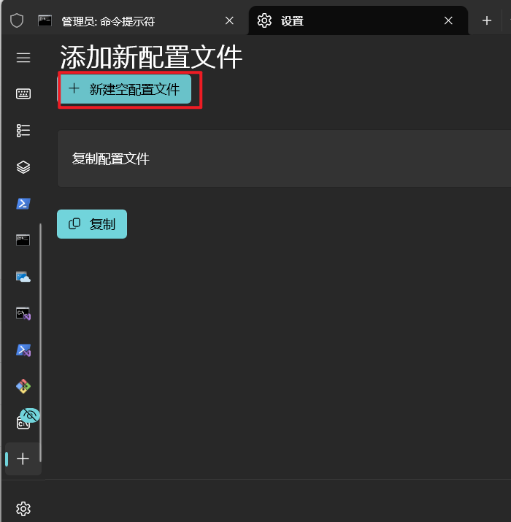Click the shield administrator icon in tab bar
This screenshot has height=522, width=511.
(x=17, y=20)
